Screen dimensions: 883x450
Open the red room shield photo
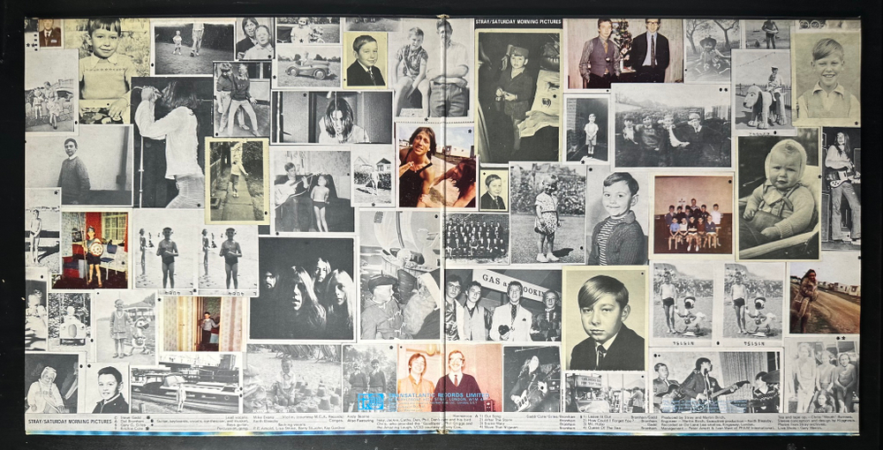pos(93,250)
